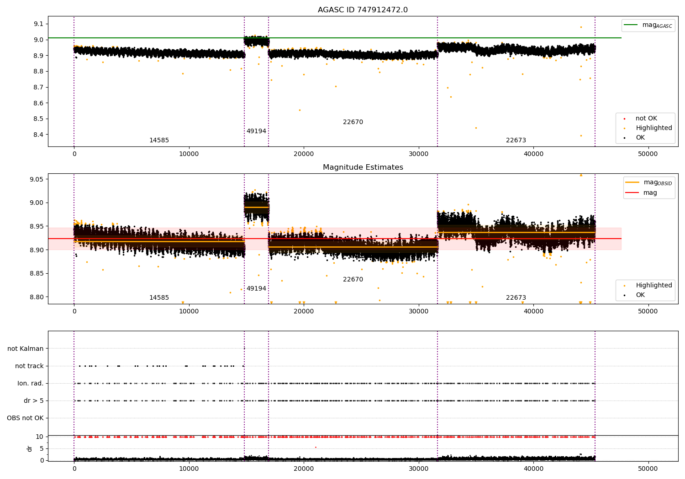Click obsid label 22673 in the AGASC plot
This screenshot has height=479, width=685.
(516, 141)
